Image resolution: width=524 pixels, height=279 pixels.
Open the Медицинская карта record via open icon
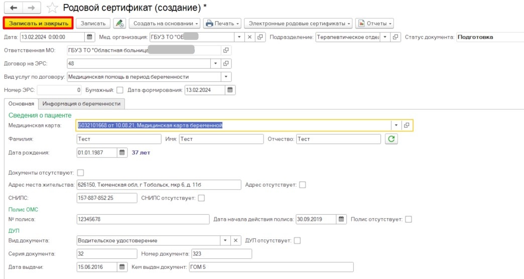[x=407, y=125]
